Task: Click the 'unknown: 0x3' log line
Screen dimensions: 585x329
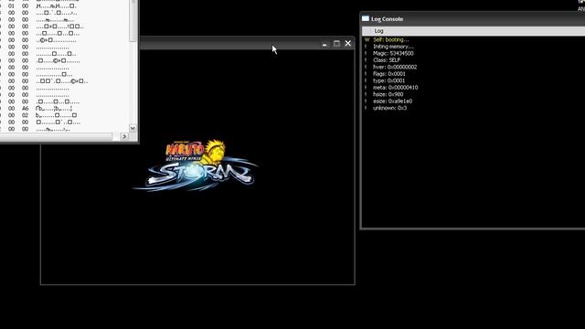Action: click(x=390, y=108)
